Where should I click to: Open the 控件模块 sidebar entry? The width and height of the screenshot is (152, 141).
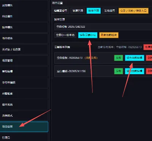24,27
